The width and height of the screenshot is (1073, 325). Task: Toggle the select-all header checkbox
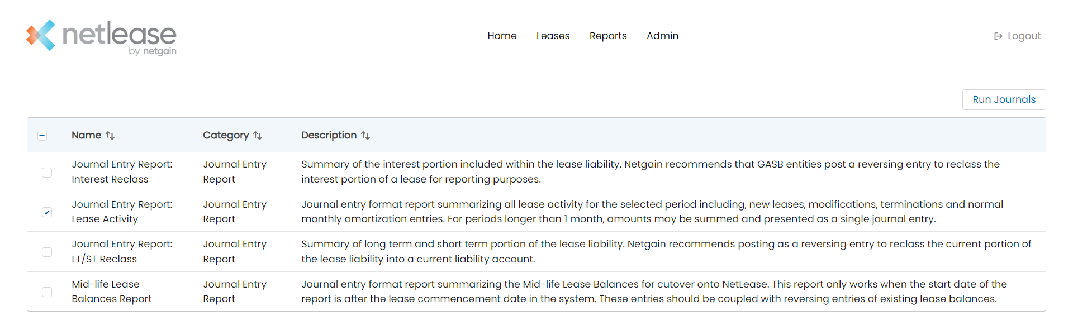tap(42, 136)
